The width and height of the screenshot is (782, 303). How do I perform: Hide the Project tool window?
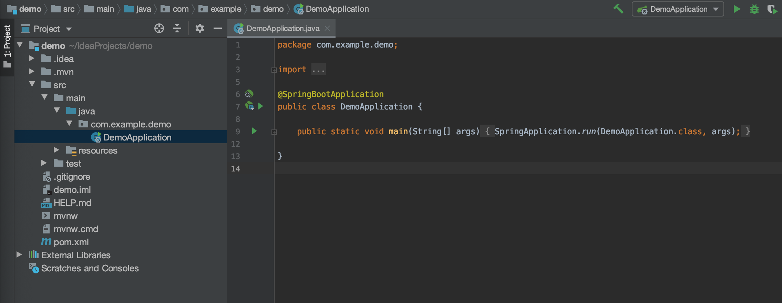[x=218, y=28]
